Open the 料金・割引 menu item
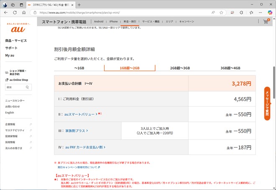 130,21
